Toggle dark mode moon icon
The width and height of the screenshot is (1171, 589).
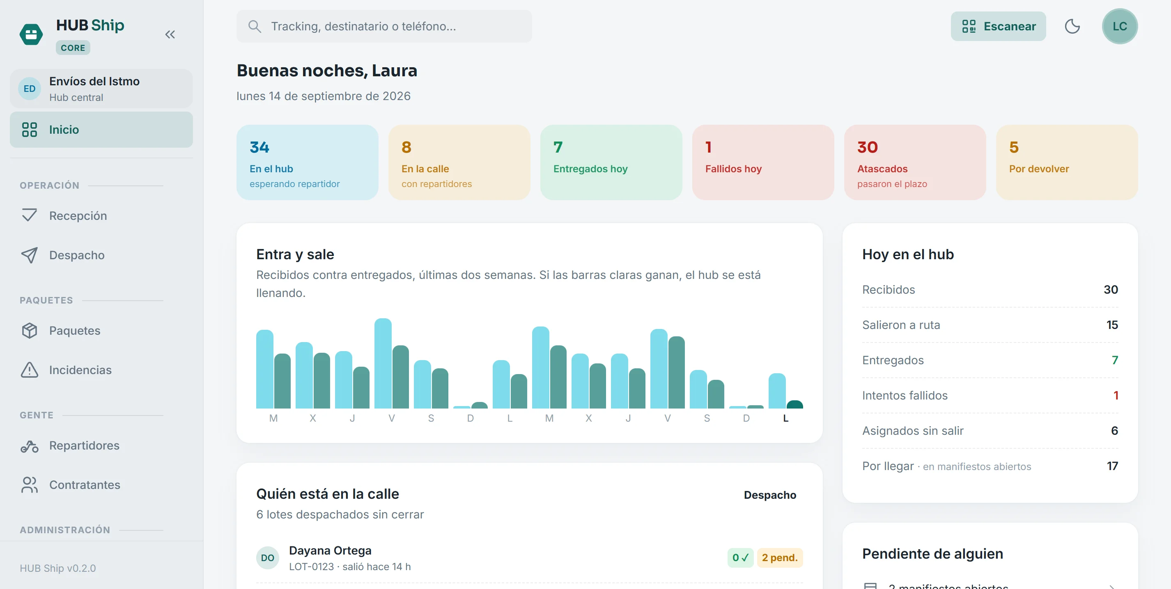1072,26
